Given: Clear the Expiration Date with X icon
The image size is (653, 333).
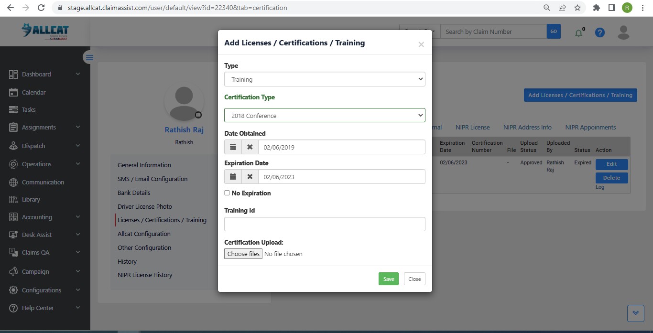Looking at the screenshot, I should coord(250,177).
